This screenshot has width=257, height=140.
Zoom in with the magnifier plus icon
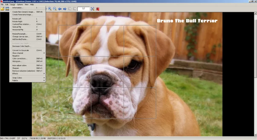coord(50,9)
